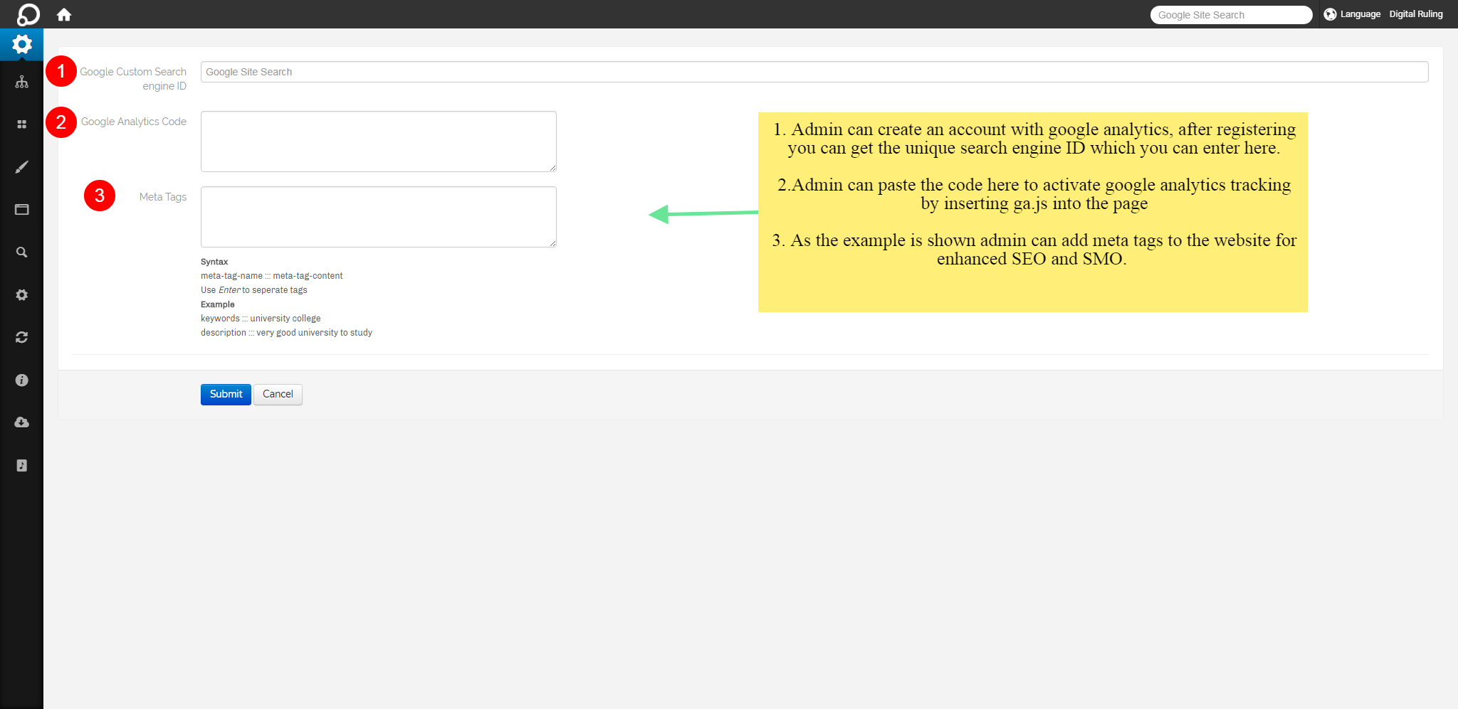Click the cloud download sidebar icon

22,422
